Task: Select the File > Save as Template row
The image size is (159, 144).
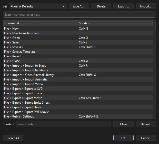Action: point(78,52)
